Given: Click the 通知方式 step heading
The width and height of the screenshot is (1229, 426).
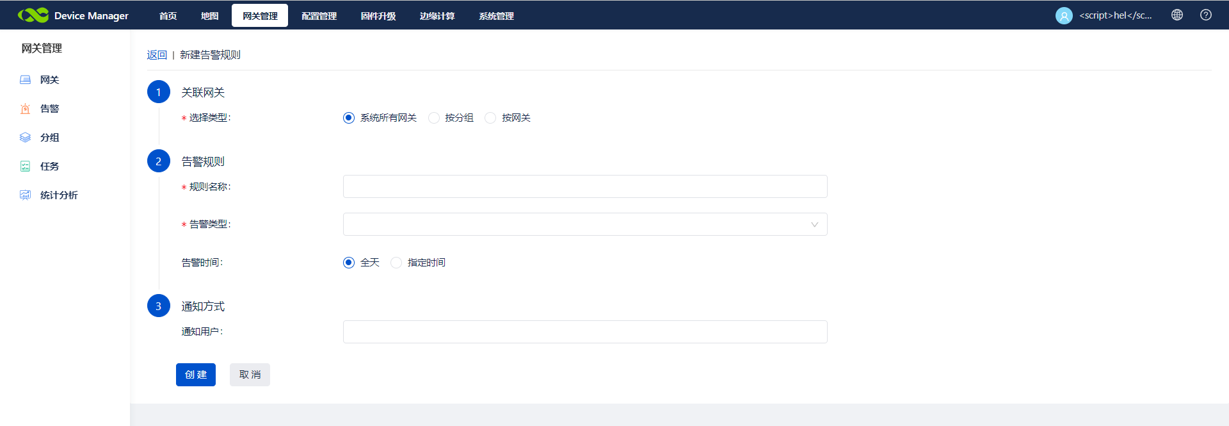Looking at the screenshot, I should (203, 307).
